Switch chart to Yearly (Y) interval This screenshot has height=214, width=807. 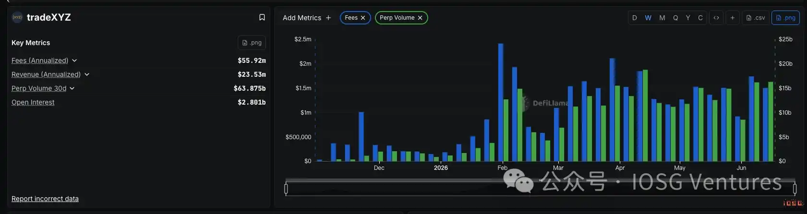coord(688,18)
